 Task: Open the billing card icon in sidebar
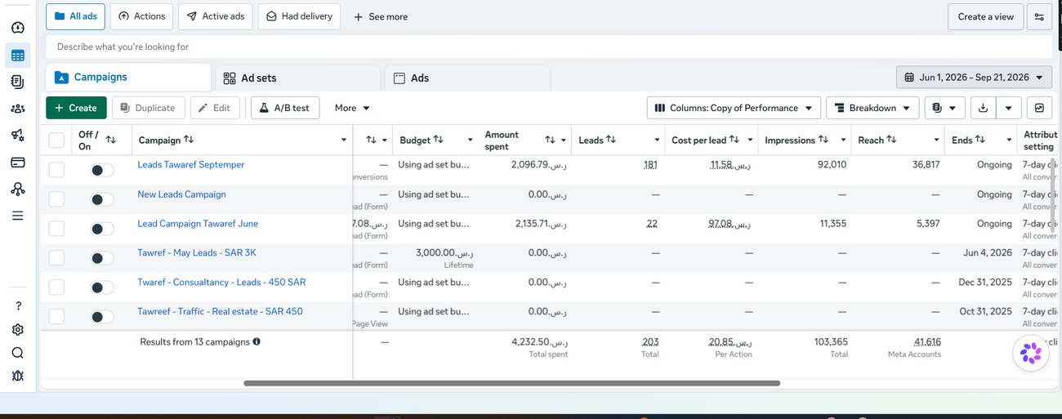pyautogui.click(x=18, y=162)
